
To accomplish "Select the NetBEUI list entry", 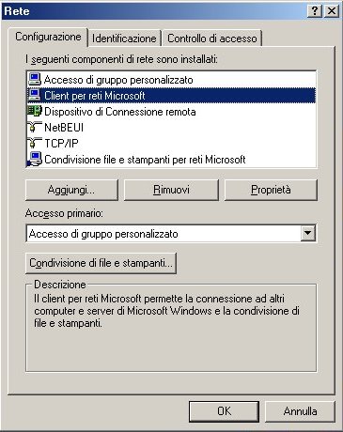I will [x=171, y=127].
